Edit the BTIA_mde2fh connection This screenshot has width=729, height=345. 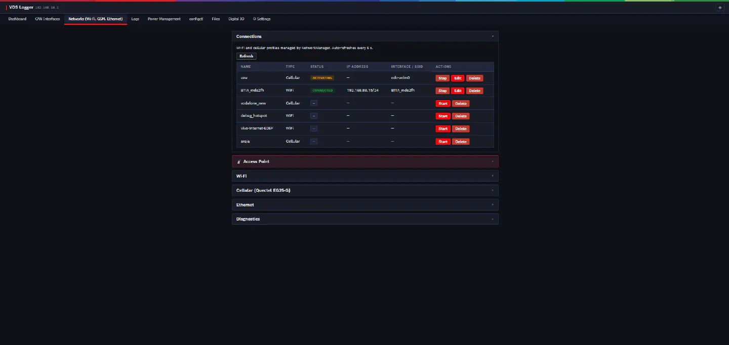(458, 91)
